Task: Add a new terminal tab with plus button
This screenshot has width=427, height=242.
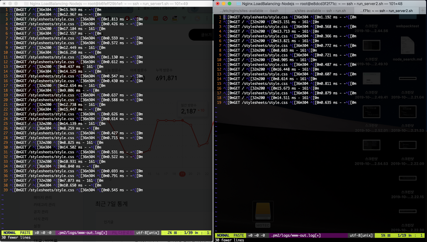Action: tap(423, 10)
